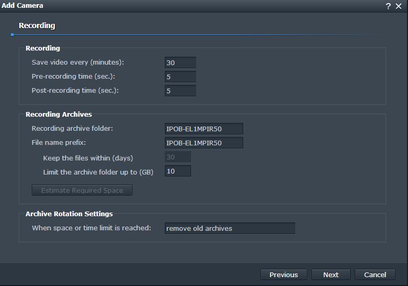The height and width of the screenshot is (286, 408).
Task: Enable Limit the archive folder up to GB label
Action: (x=98, y=172)
